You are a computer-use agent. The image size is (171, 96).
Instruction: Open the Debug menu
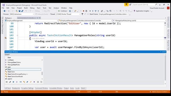click(32, 8)
